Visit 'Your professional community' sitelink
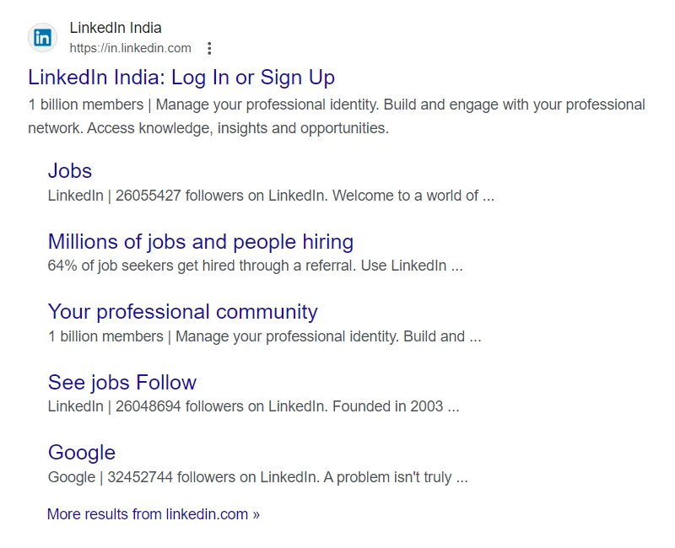The width and height of the screenshot is (675, 548). pyautogui.click(x=182, y=312)
